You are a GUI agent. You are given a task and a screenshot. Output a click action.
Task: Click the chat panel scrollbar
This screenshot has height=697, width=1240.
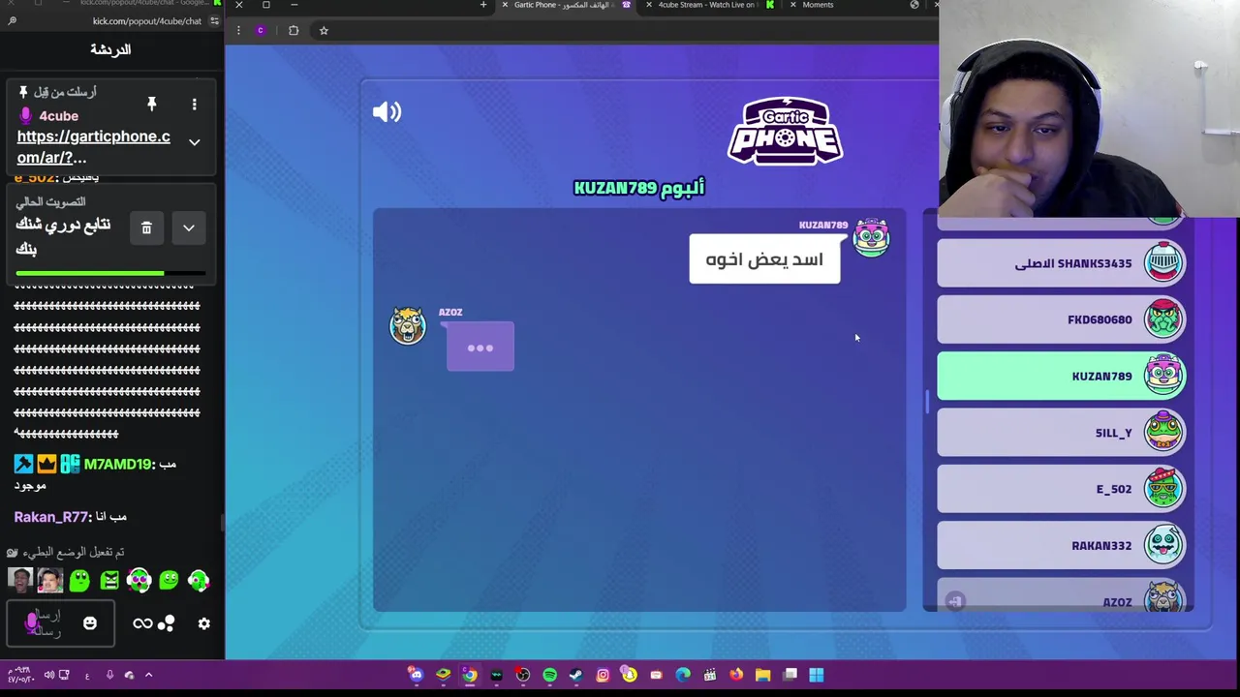coord(222,523)
